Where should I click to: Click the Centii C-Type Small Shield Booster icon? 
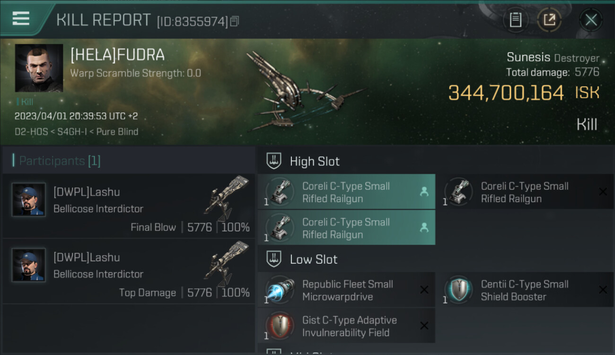coord(458,290)
